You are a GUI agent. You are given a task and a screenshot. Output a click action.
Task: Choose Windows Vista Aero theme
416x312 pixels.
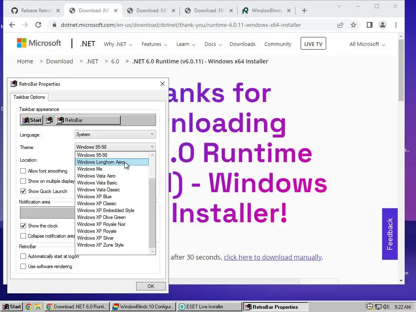[x=112, y=175]
